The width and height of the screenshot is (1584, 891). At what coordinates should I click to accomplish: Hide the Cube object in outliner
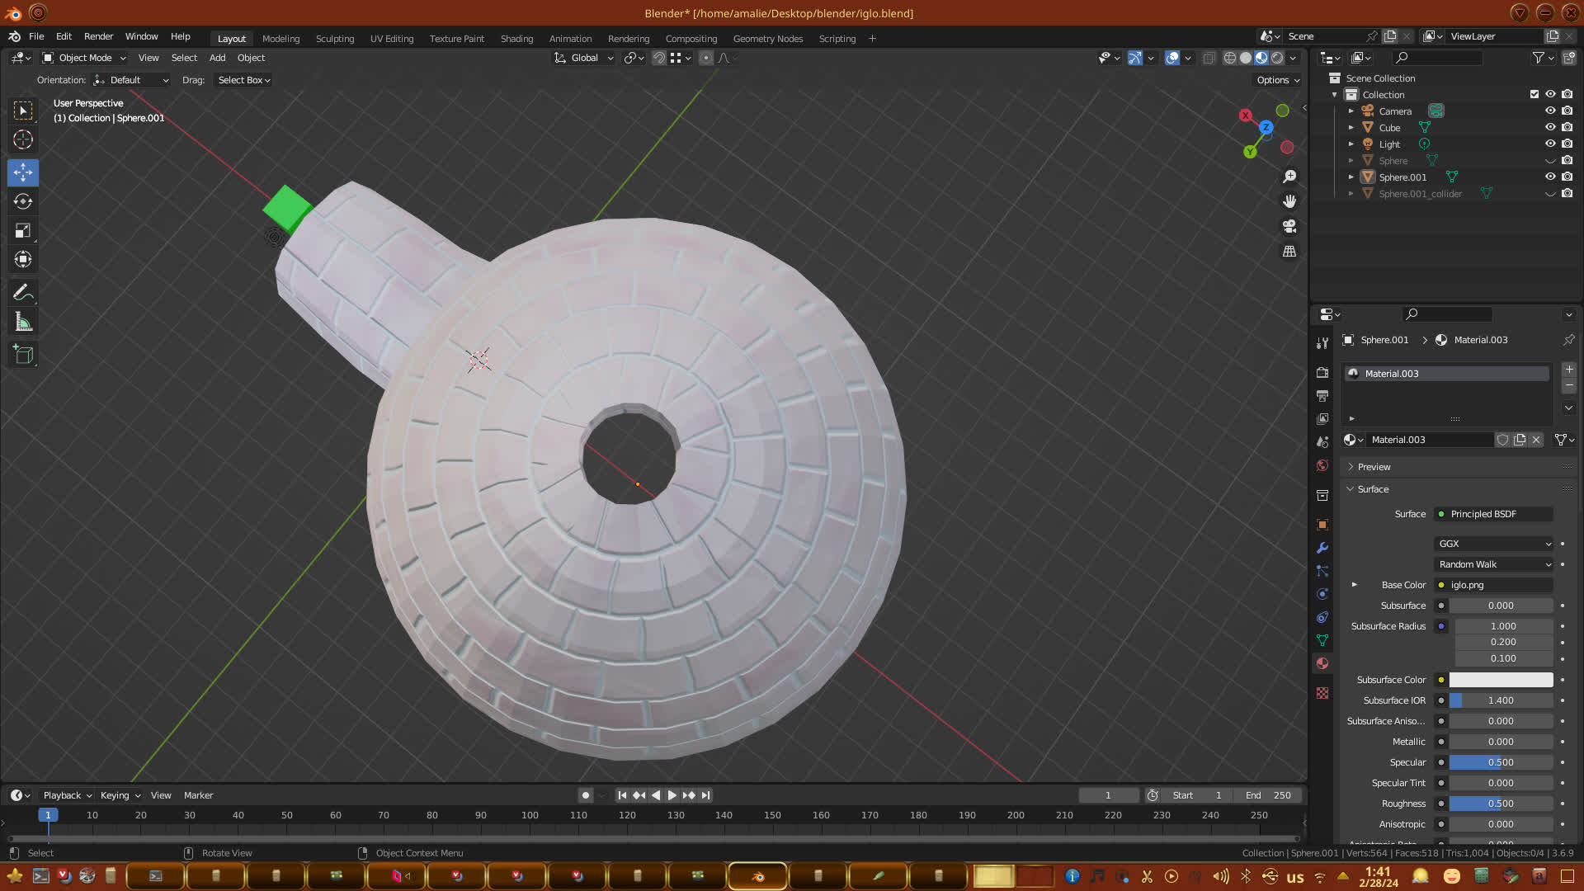click(x=1550, y=127)
